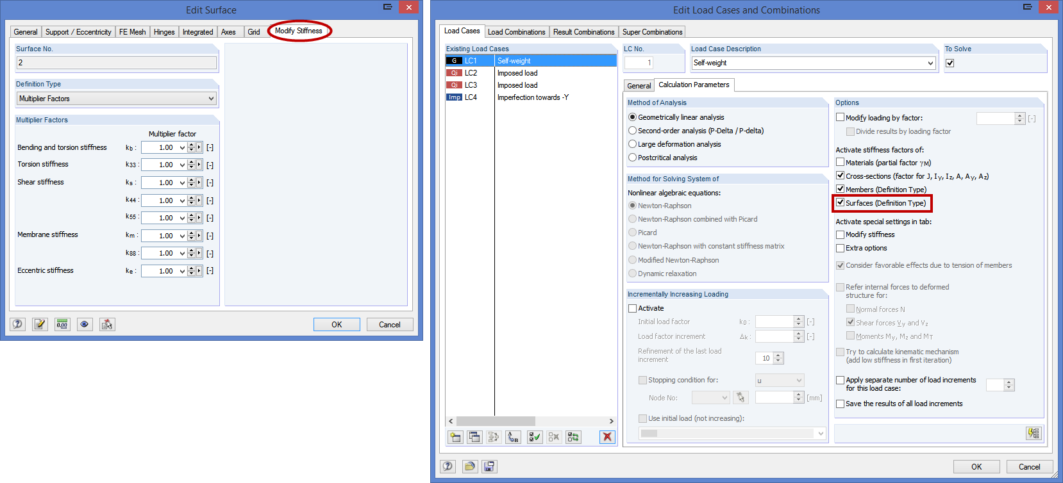Screen dimensions: 1063x483
Task: Click the pin icon in Edit Surface title bar
Action: 387,7
